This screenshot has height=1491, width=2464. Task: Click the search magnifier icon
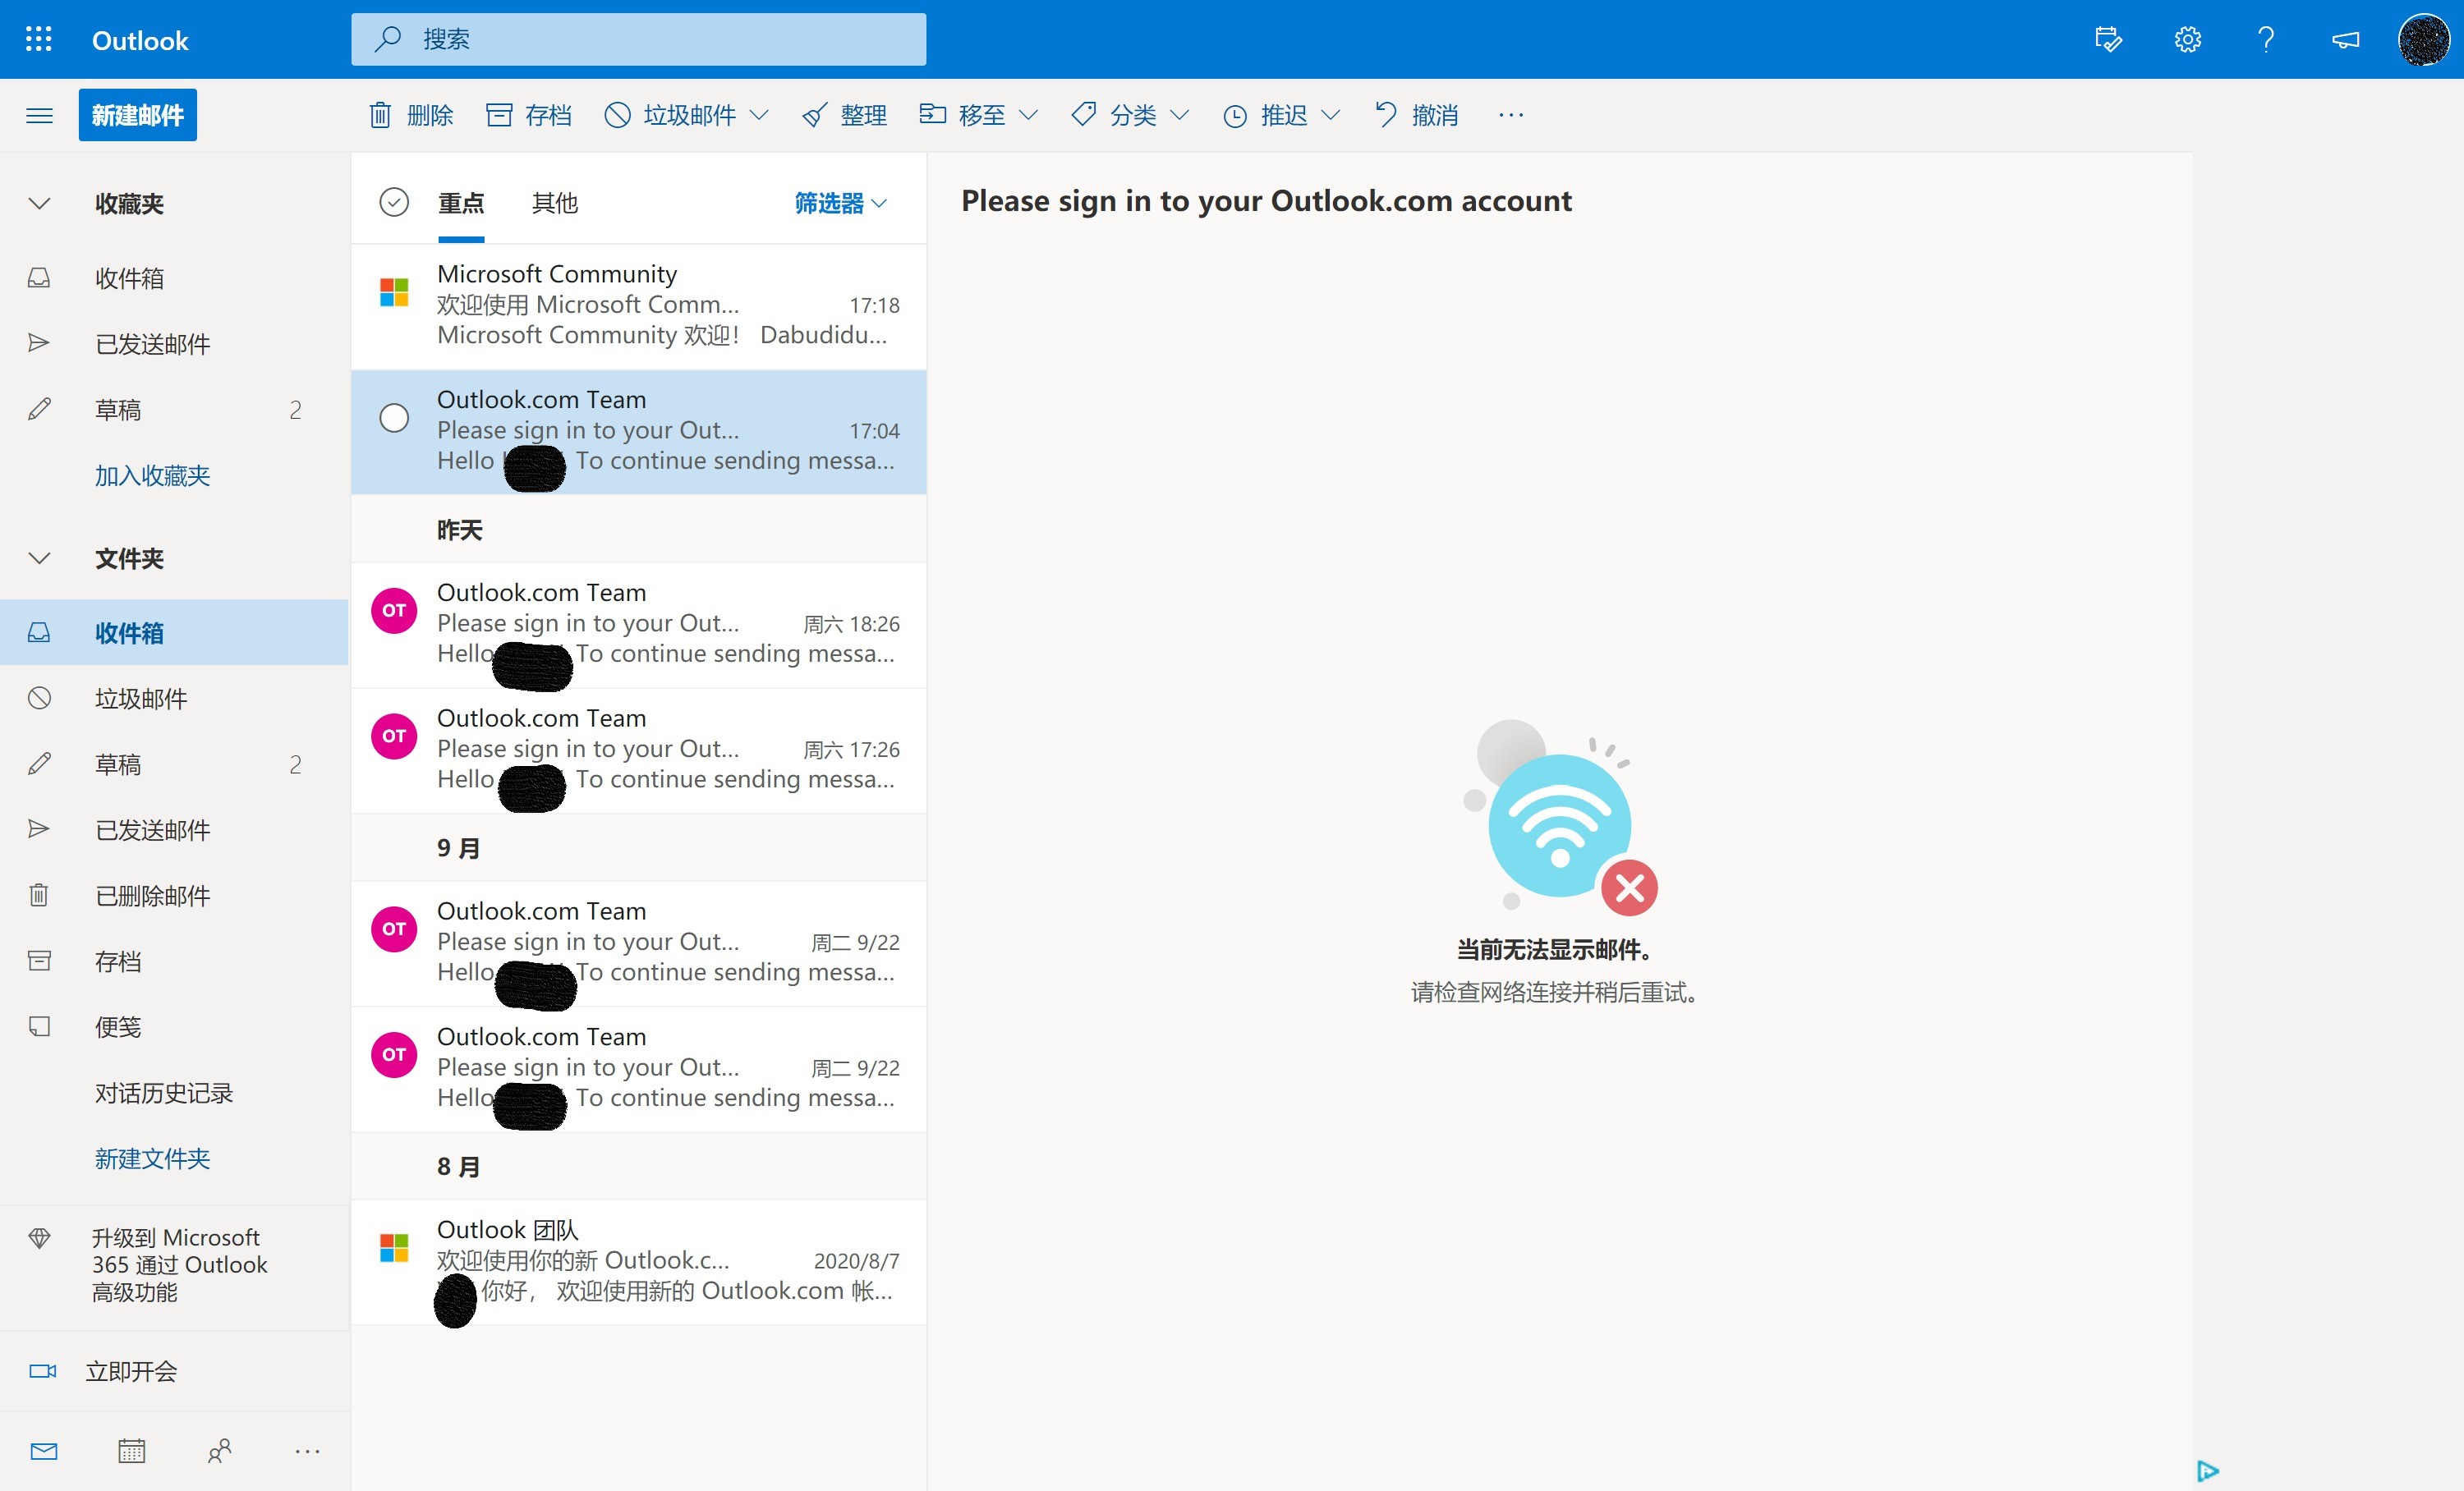388,39
